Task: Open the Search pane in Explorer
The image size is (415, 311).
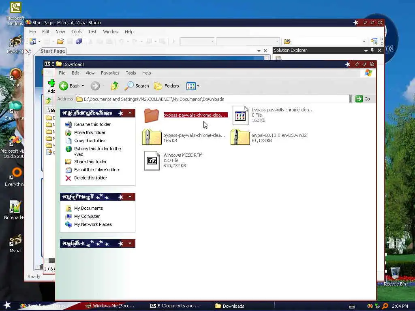Action: pos(137,86)
